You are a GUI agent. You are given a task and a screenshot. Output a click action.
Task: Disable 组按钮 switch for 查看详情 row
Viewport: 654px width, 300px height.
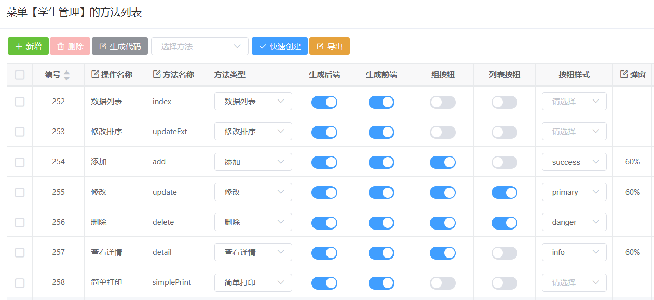tap(443, 253)
